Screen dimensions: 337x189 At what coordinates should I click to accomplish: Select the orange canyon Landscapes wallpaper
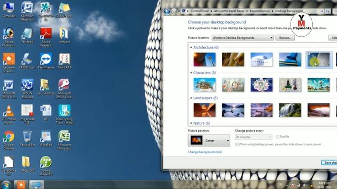coord(204,110)
